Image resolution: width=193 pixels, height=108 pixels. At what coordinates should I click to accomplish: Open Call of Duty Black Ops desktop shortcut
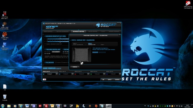click(5, 15)
